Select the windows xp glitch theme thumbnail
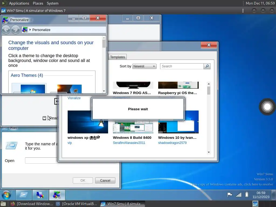This screenshot has height=207, width=276. click(x=88, y=122)
